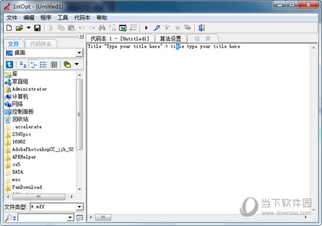Viewport: 322px width, 226px height.
Task: Click the binoculars Find icon
Action: 102,28
